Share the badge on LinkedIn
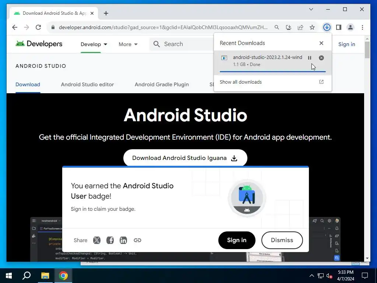Viewport: 377px width, 283px height. (123, 240)
